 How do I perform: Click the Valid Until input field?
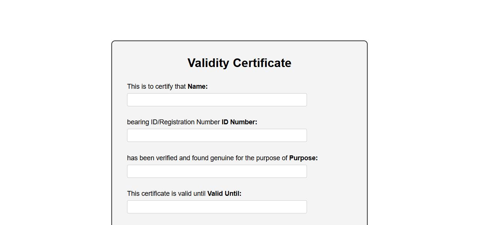pyautogui.click(x=217, y=207)
